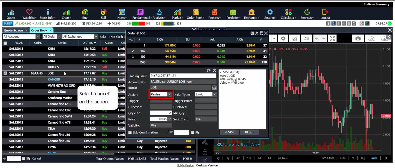Click the order book Pin input field

coord(14,158)
